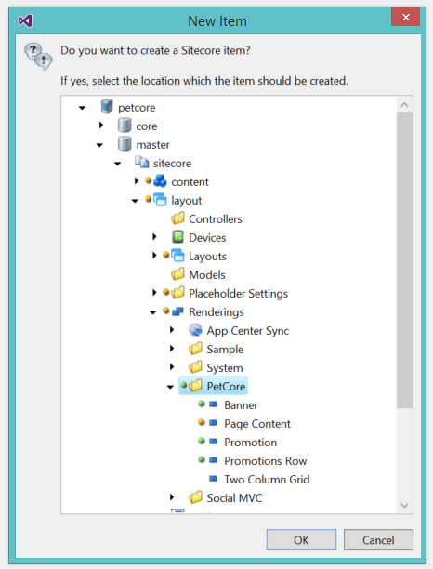This screenshot has height=569, width=433.
Task: Click the PetCore folder icon
Action: 195,386
